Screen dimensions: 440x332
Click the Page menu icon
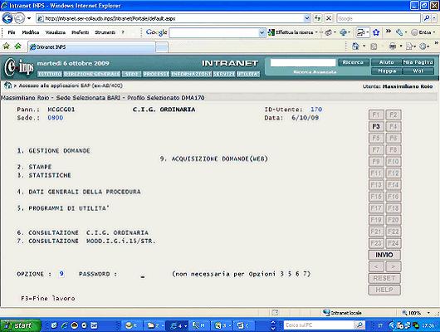[408, 46]
